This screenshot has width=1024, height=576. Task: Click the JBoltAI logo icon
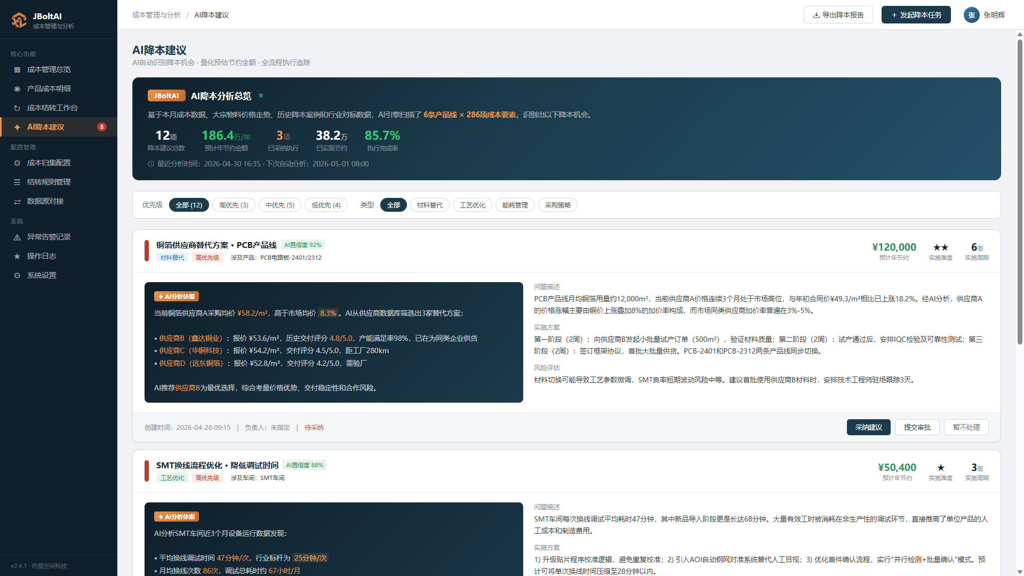(19, 20)
